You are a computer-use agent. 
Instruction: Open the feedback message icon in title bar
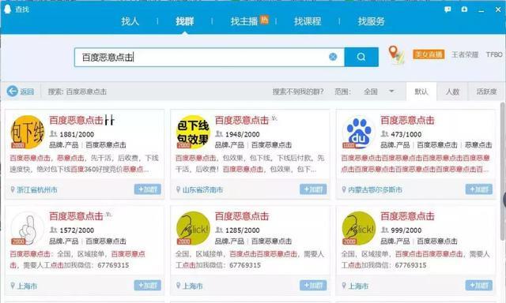tap(447, 9)
